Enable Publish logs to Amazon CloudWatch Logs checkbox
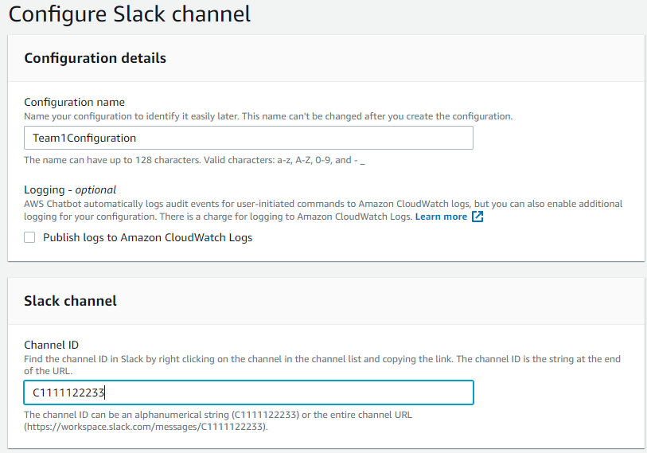 29,237
